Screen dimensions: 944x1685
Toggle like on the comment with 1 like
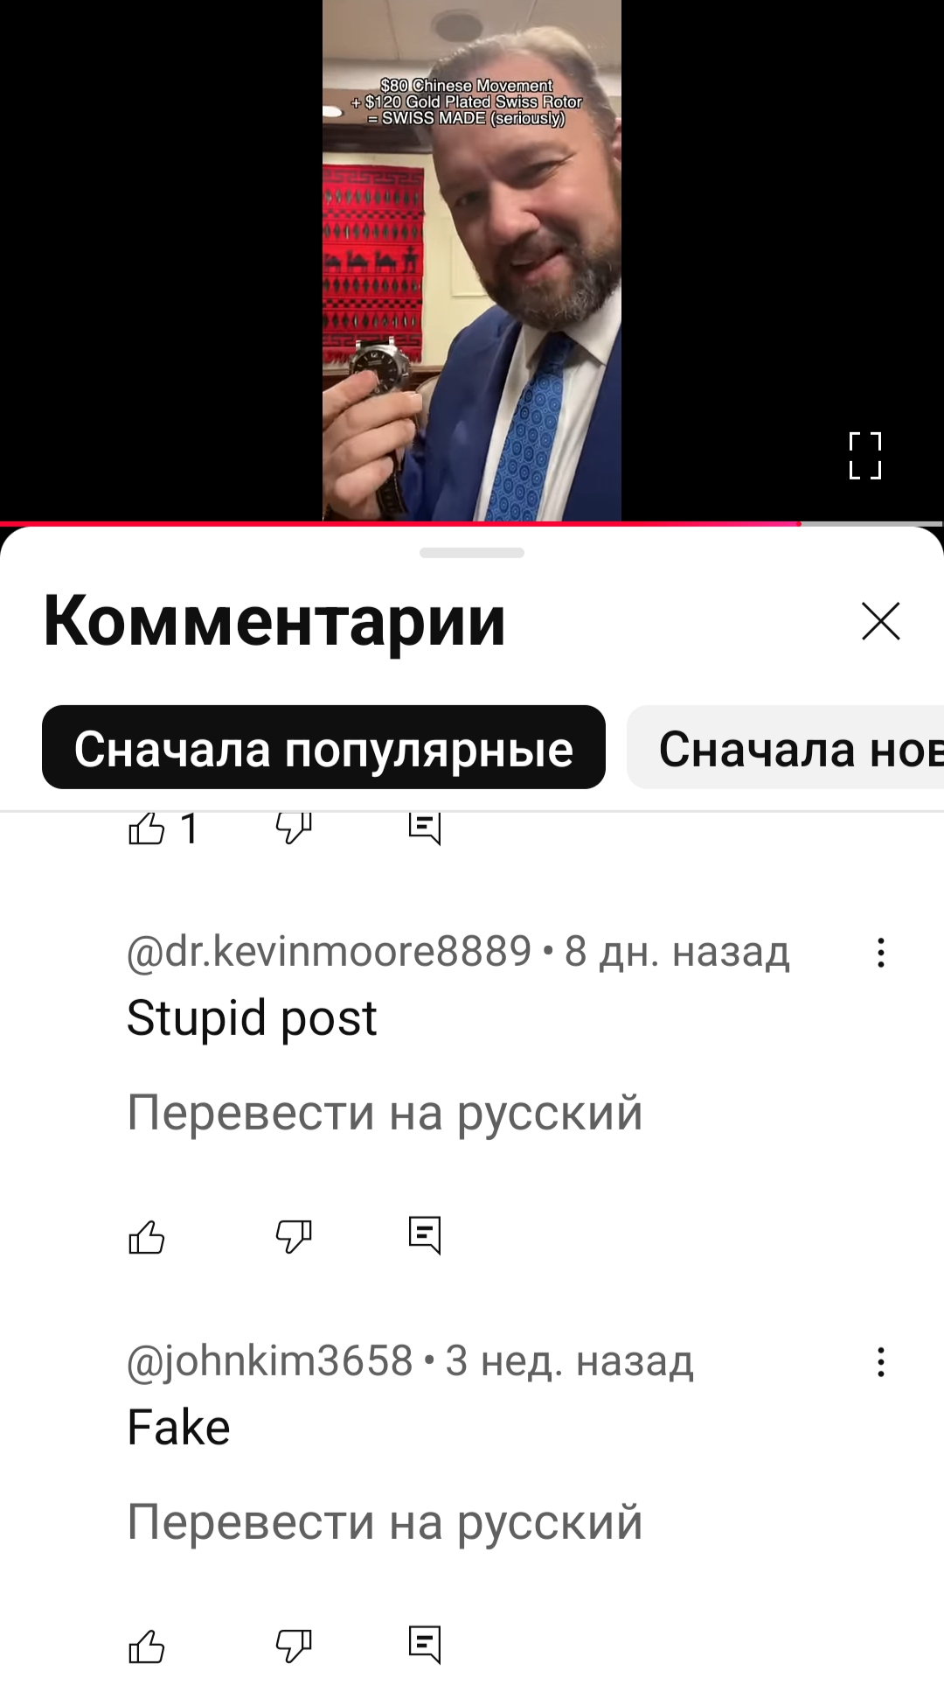click(x=147, y=827)
